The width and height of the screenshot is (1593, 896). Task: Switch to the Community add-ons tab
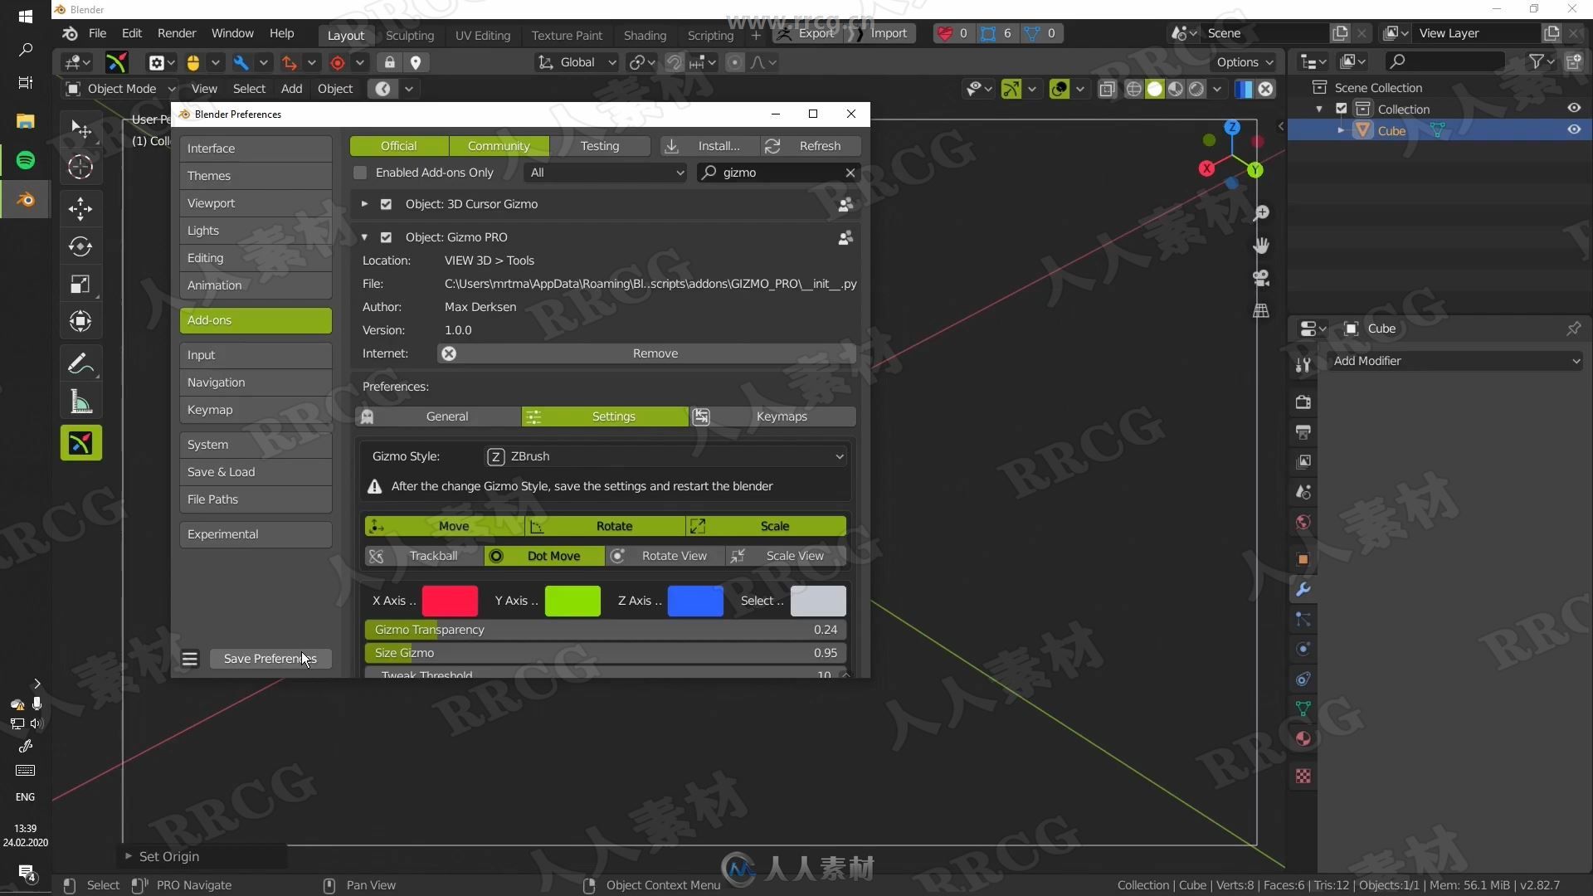pos(498,145)
